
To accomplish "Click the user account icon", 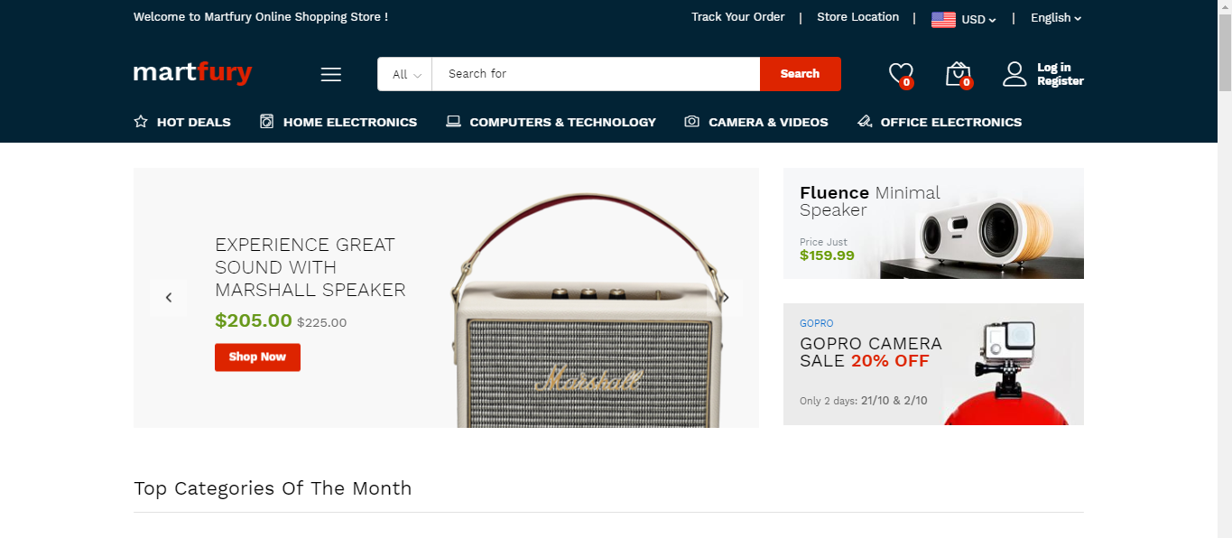I will 1014,73.
